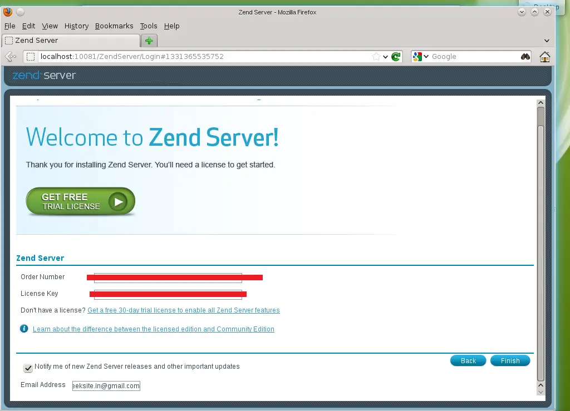
Task: Click the Back button
Action: click(x=468, y=360)
